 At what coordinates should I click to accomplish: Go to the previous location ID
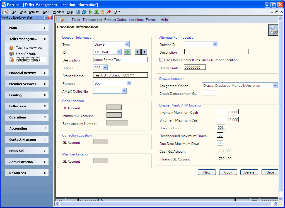coord(137,52)
